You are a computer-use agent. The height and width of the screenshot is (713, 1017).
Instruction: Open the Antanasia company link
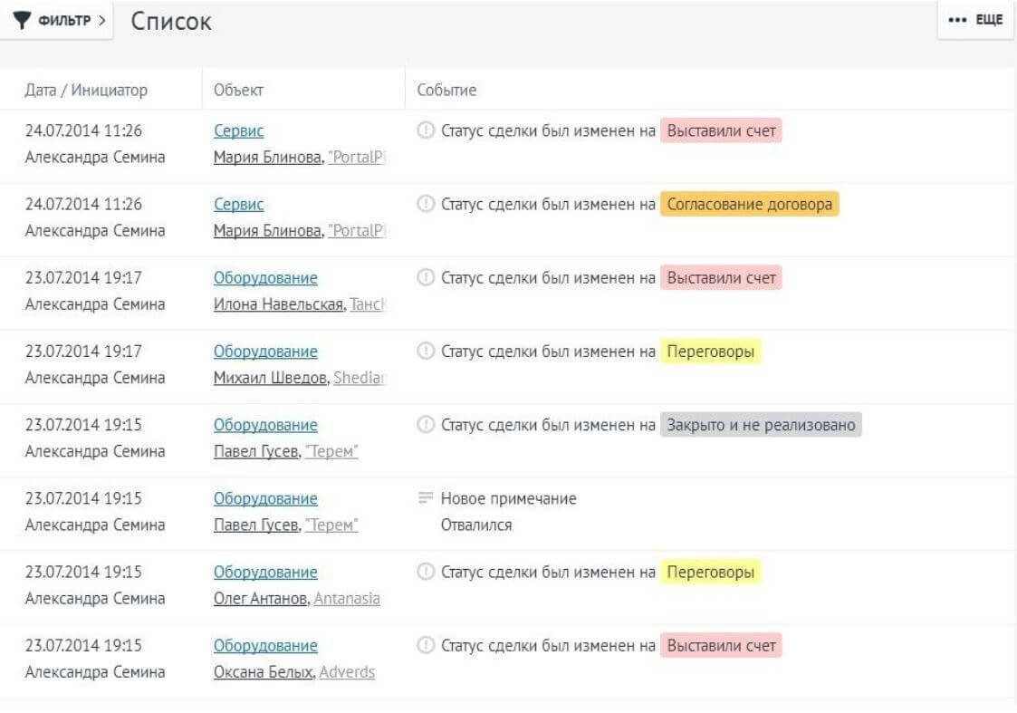[x=347, y=599]
